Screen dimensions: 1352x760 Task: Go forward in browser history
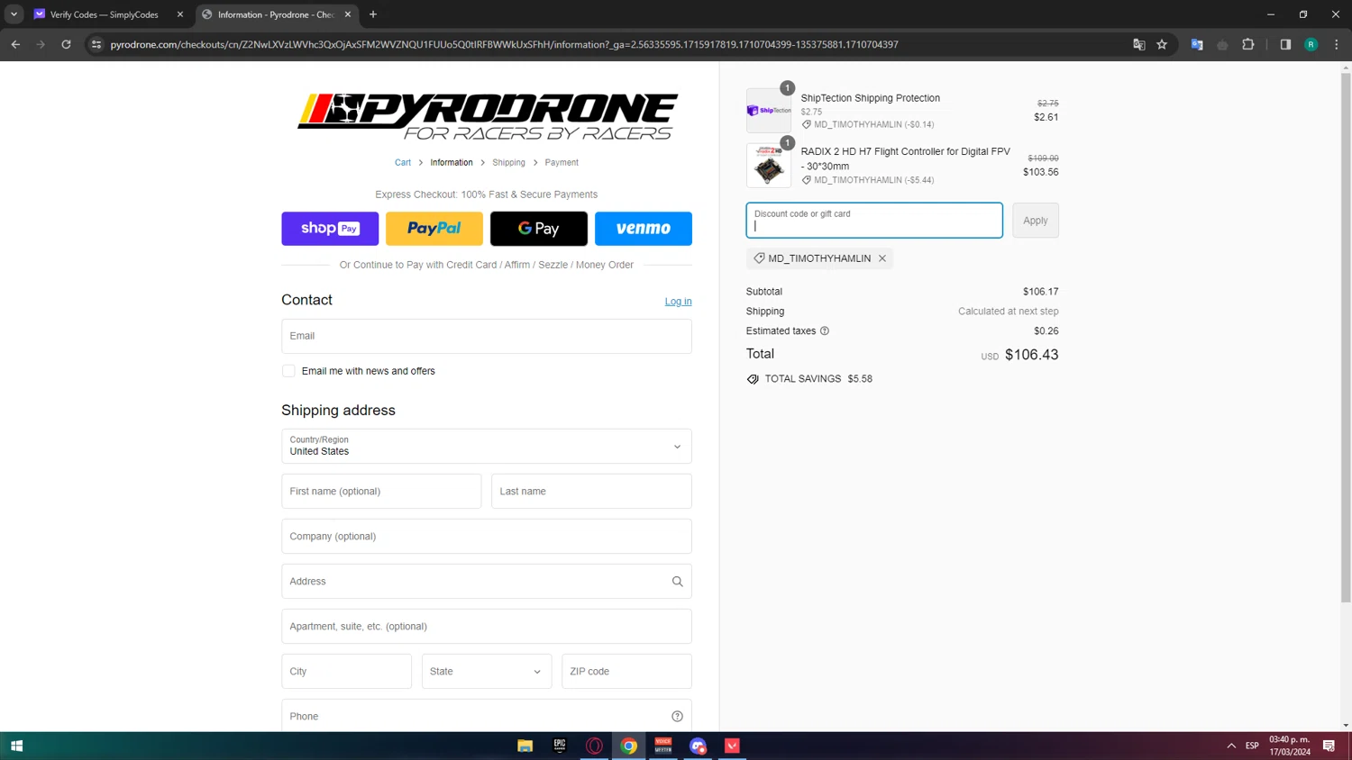pos(41,44)
